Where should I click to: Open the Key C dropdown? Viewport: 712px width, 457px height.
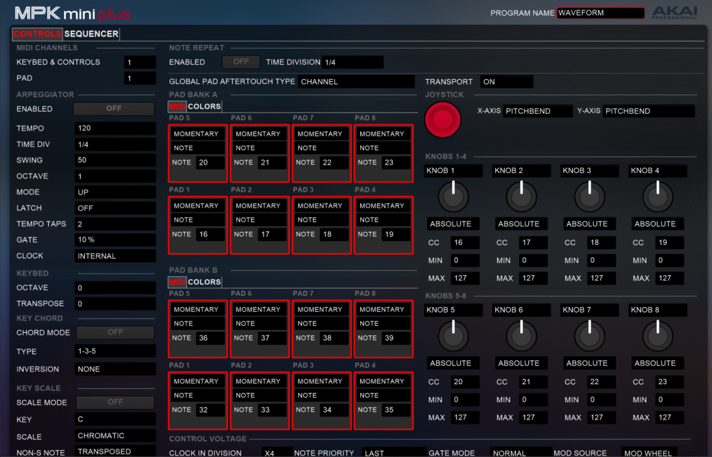pyautogui.click(x=115, y=419)
